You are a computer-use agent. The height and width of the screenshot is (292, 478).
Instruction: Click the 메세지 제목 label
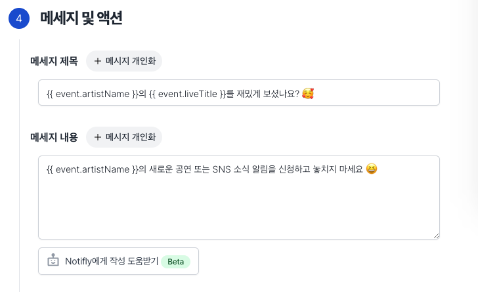click(x=54, y=61)
